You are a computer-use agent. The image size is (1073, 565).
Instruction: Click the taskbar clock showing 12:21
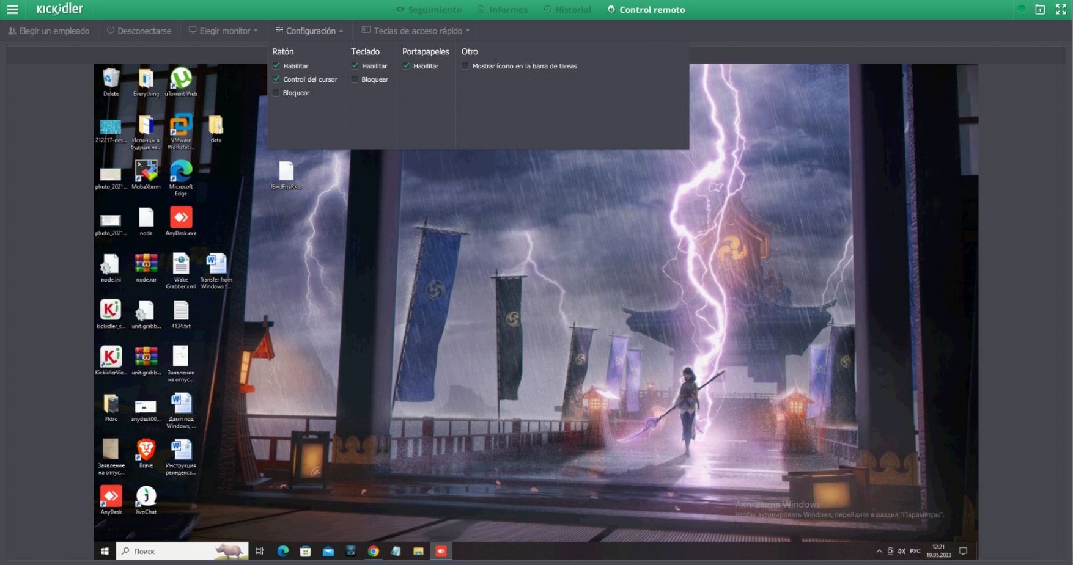(938, 551)
